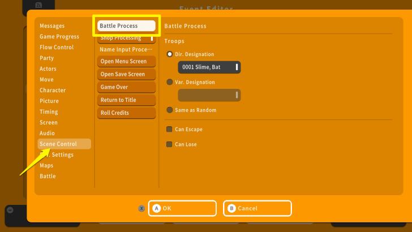Confirm with the OK button

pos(182,208)
